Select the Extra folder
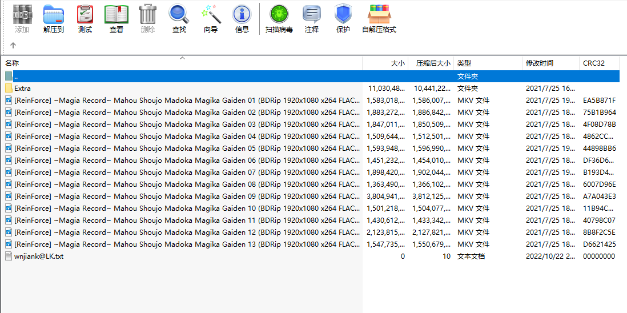The width and height of the screenshot is (627, 313). pyautogui.click(x=23, y=89)
